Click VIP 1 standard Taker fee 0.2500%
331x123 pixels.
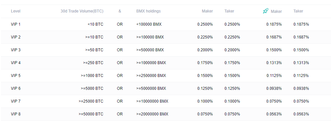[232, 24]
